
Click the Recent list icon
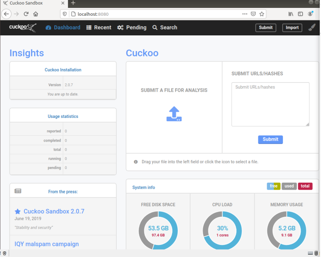[89, 28]
